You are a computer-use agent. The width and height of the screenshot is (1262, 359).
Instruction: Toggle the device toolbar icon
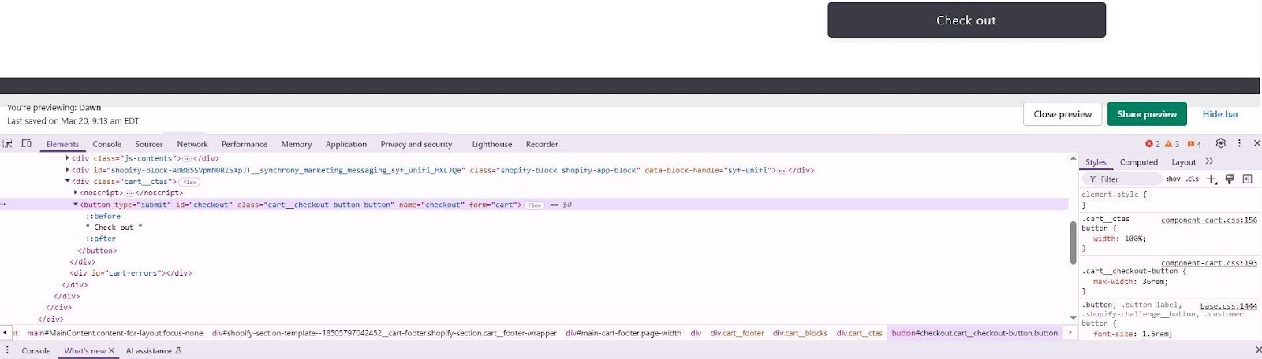tap(26, 144)
